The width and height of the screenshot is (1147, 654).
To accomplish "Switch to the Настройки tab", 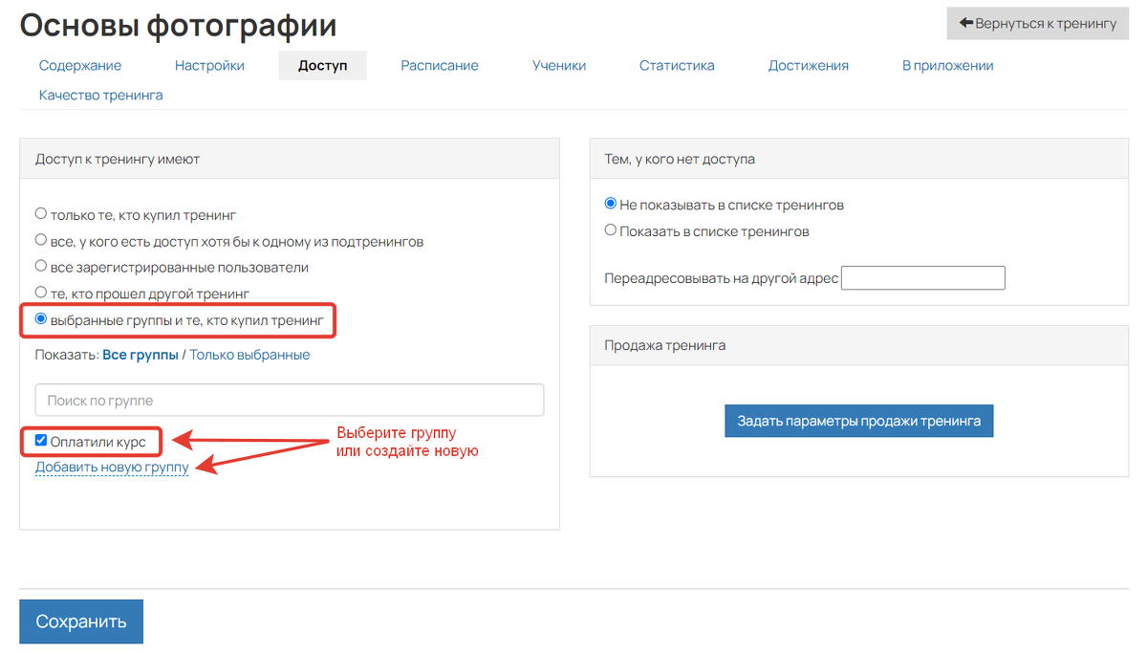I will click(x=209, y=66).
